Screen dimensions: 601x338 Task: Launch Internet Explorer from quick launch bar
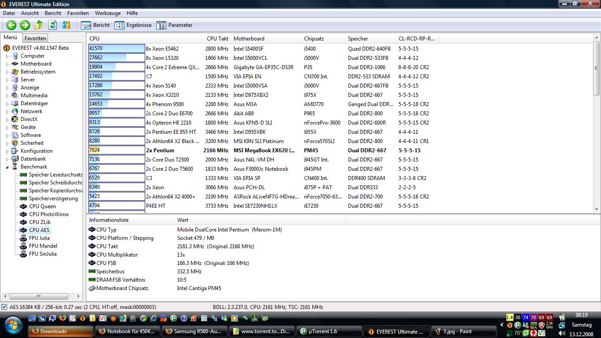tap(154, 318)
